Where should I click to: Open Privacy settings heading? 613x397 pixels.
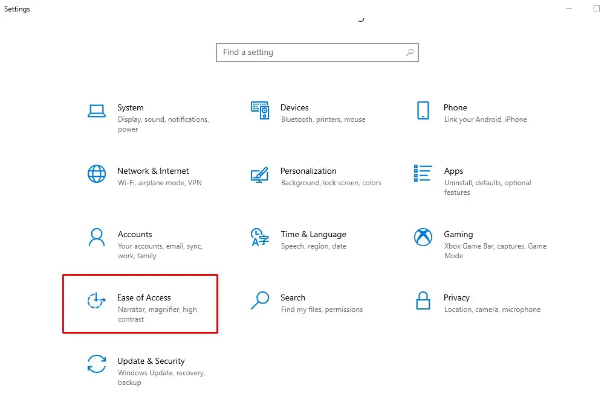coord(456,297)
